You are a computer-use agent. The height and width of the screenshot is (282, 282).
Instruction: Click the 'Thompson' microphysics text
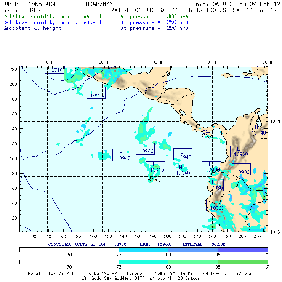(x=135, y=274)
